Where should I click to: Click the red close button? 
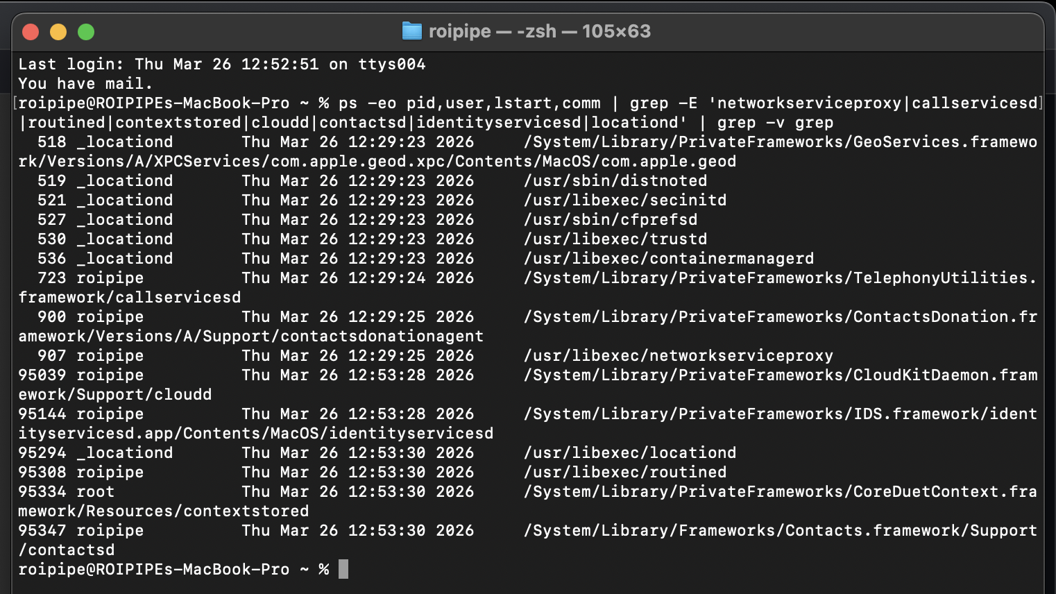coord(31,31)
